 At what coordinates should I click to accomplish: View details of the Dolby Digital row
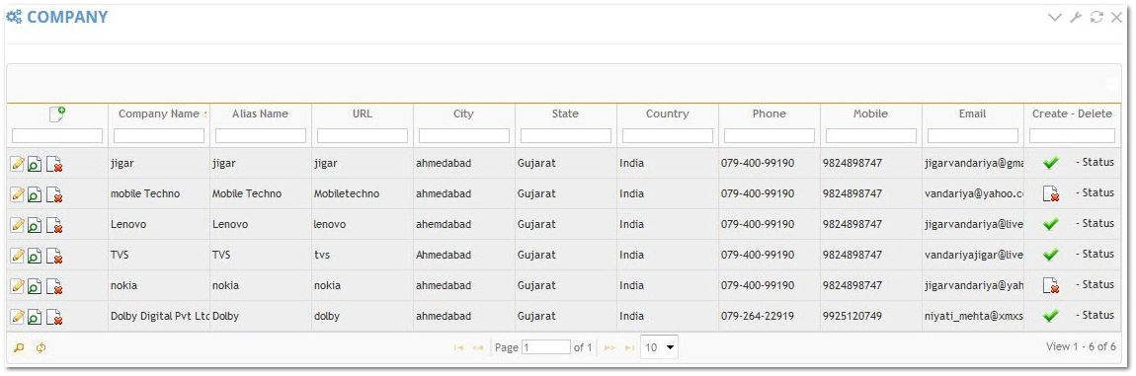pyautogui.click(x=35, y=317)
